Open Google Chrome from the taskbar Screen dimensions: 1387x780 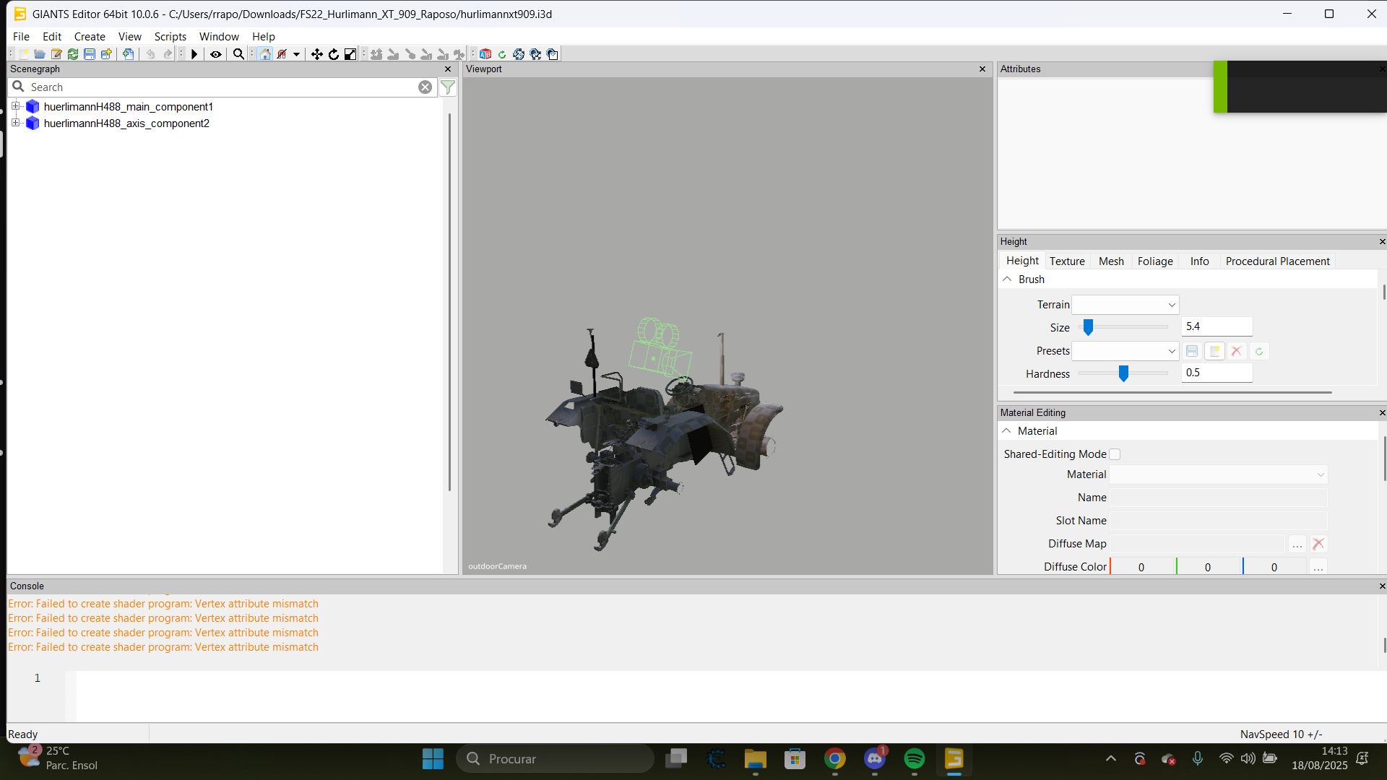pos(834,759)
